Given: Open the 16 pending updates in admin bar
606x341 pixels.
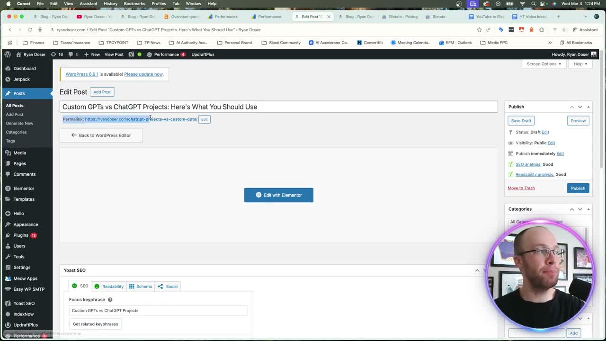Looking at the screenshot, I should coord(57,54).
